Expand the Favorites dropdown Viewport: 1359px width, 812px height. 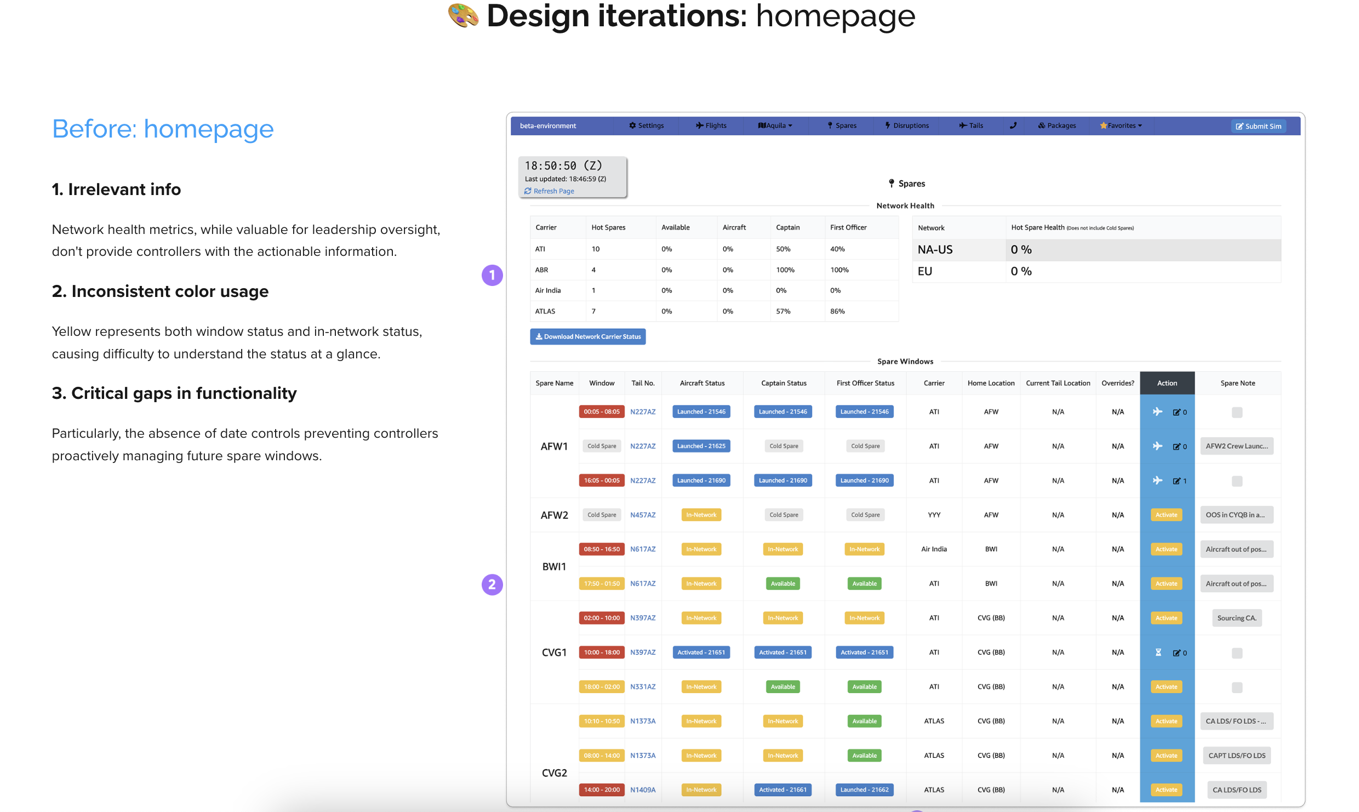[1121, 125]
